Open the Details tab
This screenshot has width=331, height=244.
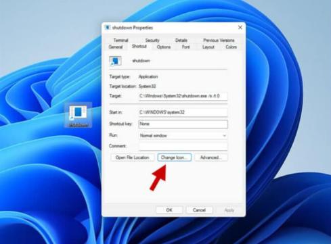pos(181,41)
